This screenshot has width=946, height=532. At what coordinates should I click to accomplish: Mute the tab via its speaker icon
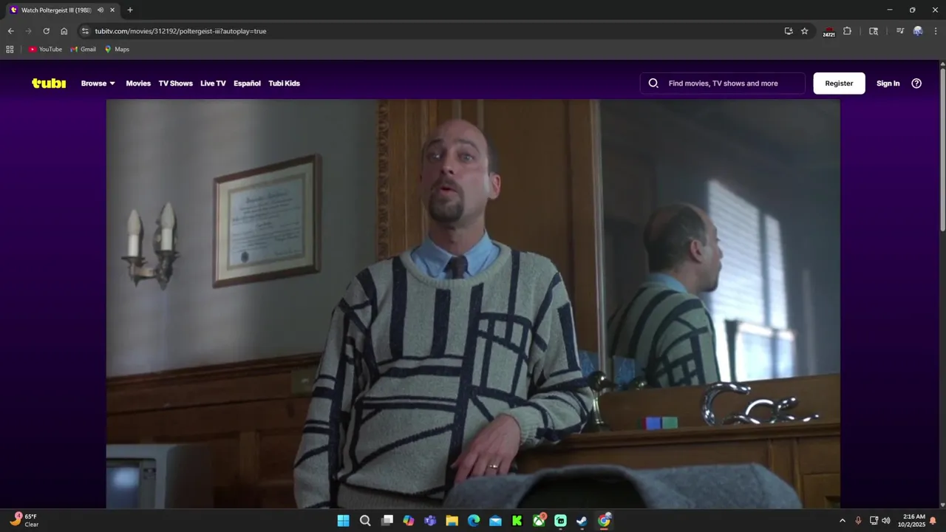[x=101, y=10]
